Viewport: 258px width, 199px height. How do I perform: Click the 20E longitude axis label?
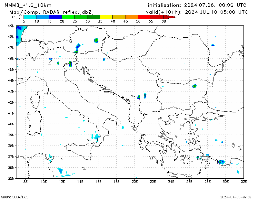coord(135,182)
